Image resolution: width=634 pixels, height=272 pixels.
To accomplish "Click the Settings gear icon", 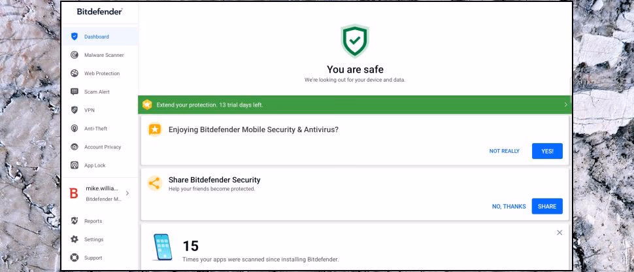I will click(75, 239).
